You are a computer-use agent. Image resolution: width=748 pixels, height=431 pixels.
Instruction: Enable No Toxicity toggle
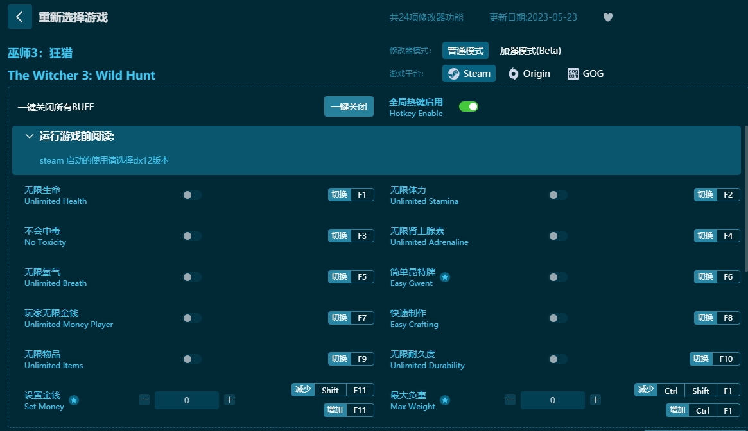[x=192, y=236]
